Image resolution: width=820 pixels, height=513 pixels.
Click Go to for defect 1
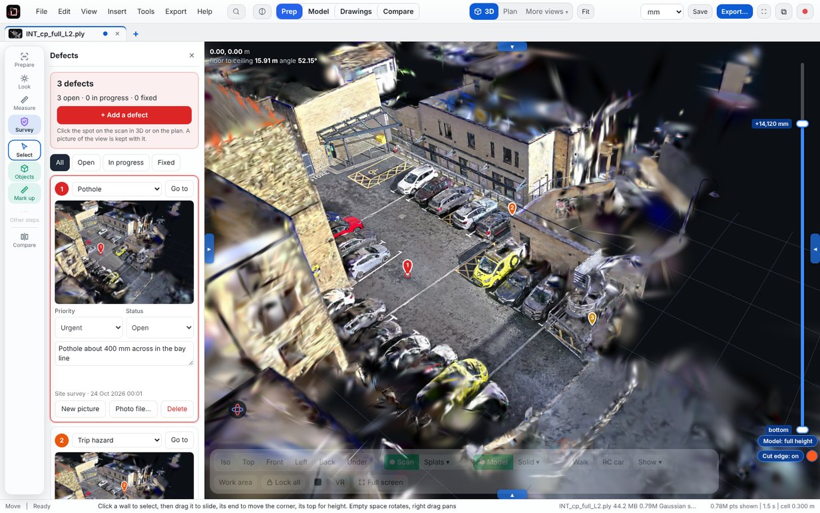coord(180,189)
